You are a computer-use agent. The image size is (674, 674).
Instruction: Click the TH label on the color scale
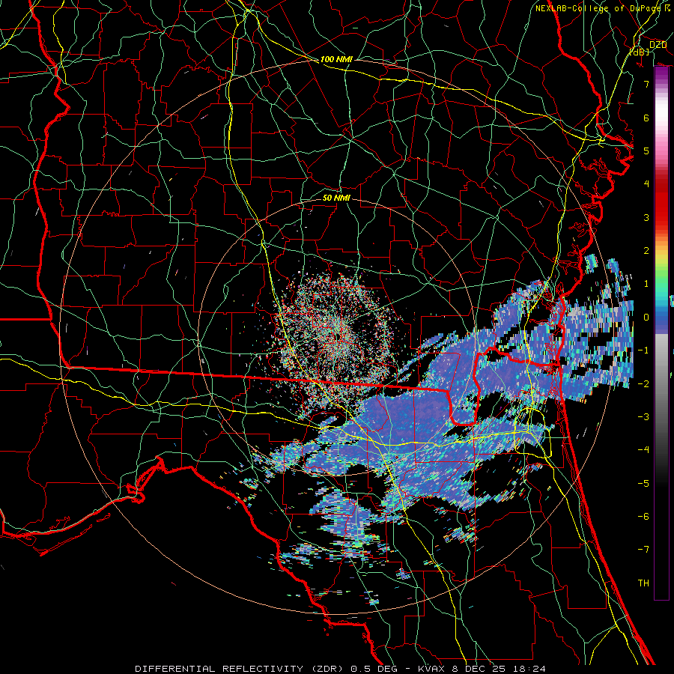click(643, 583)
